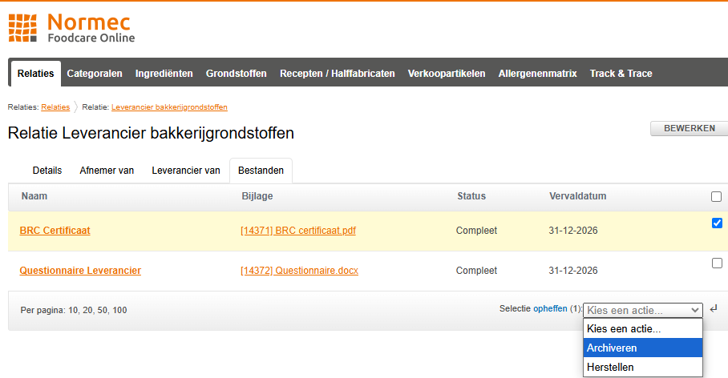Click the BRC Certificaat name link
728x378 pixels.
click(x=55, y=231)
